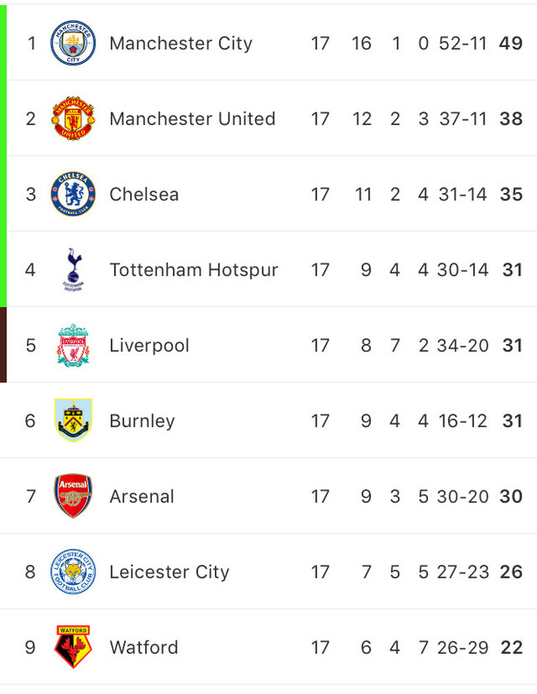Open the Arsenal team name
This screenshot has height=694, width=537.
coord(141,497)
